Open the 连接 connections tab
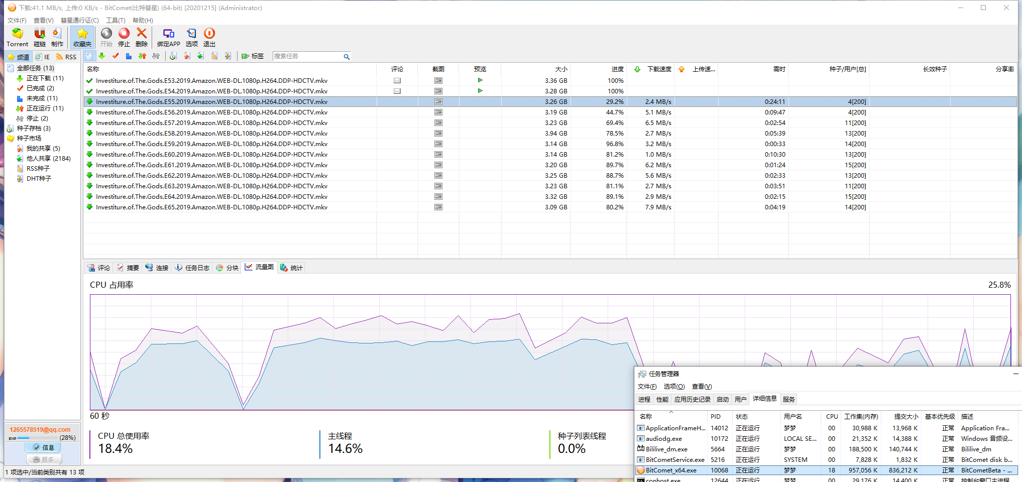Screen dimensions: 1022x482 tap(157, 268)
